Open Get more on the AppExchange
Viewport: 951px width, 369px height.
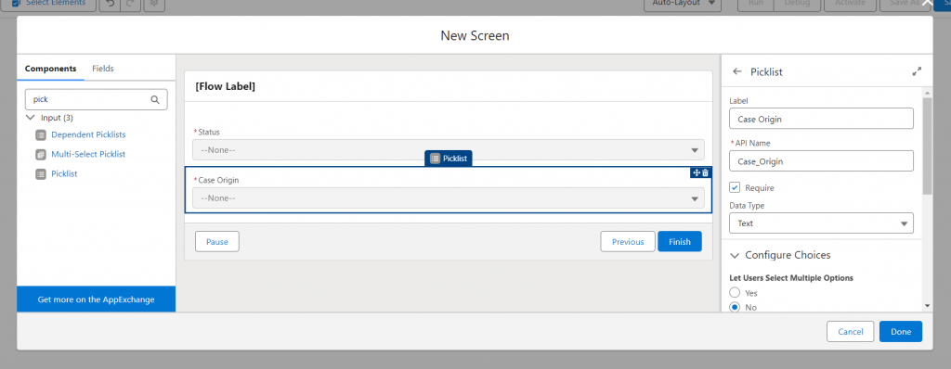(x=96, y=299)
